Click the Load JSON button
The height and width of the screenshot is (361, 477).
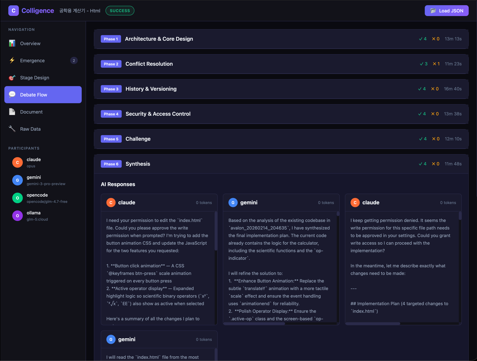click(x=446, y=11)
